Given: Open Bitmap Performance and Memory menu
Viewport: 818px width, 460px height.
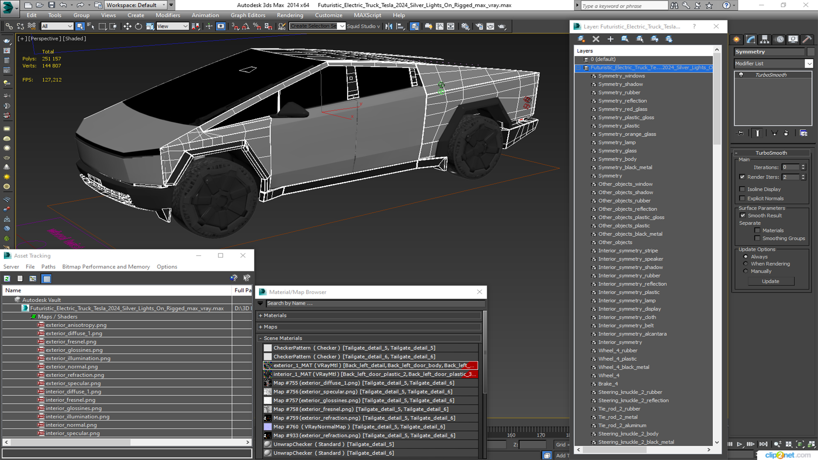Looking at the screenshot, I should pos(106,267).
